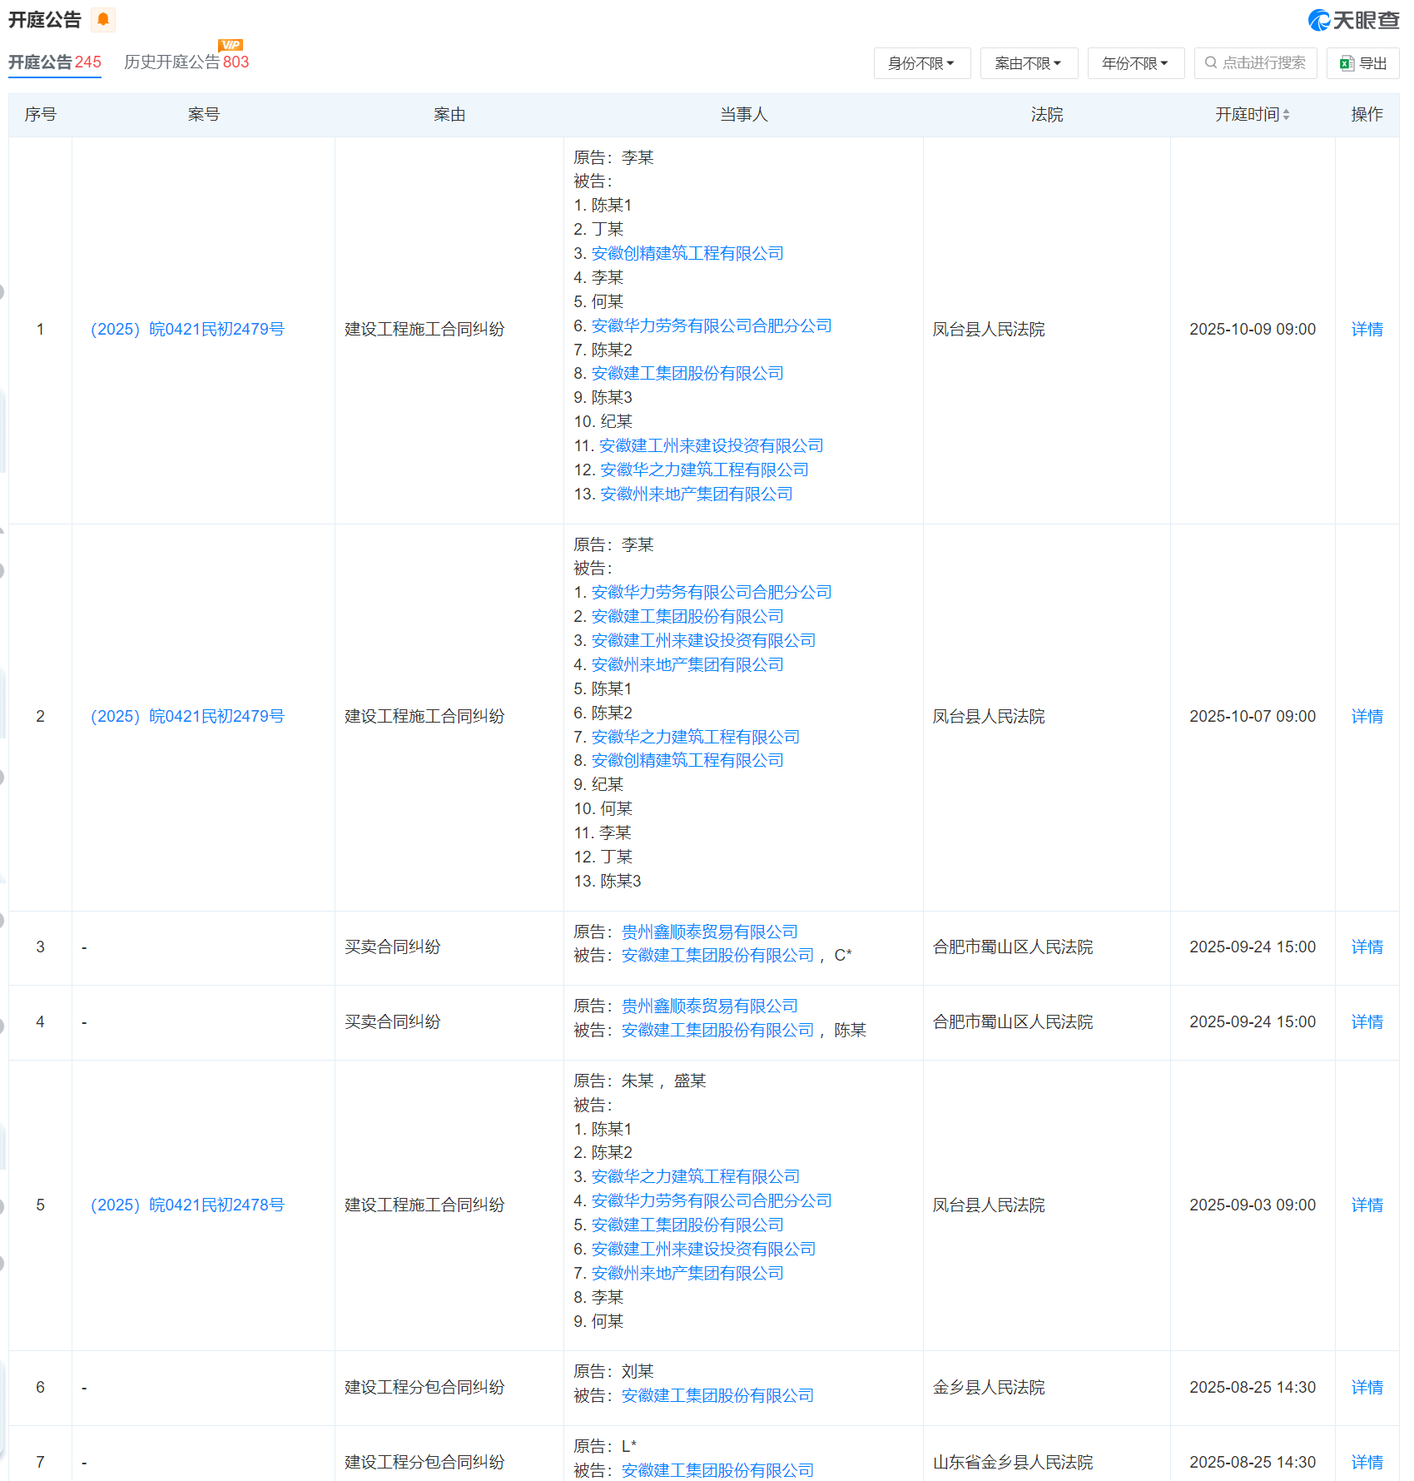Screen dimensions: 1414x1481
Task: Open case link (2025)皖0421民初2479号
Action: [x=187, y=329]
